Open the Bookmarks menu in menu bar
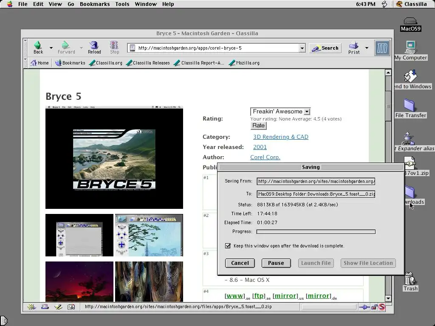 [95, 4]
